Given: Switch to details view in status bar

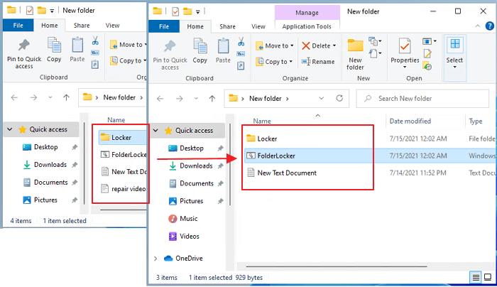Looking at the screenshot, I should [x=475, y=277].
